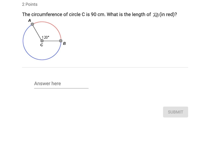Click the '(in red)?' text in question
211x153 pixels.
(168, 15)
